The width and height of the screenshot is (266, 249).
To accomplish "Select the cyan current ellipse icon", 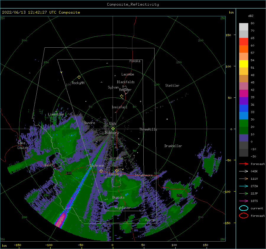I will [x=244, y=208].
